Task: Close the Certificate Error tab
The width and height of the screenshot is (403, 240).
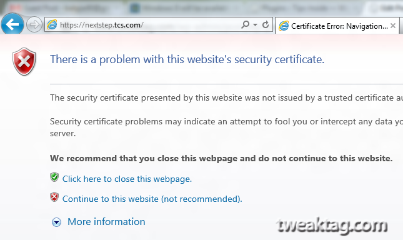Action: 393,26
